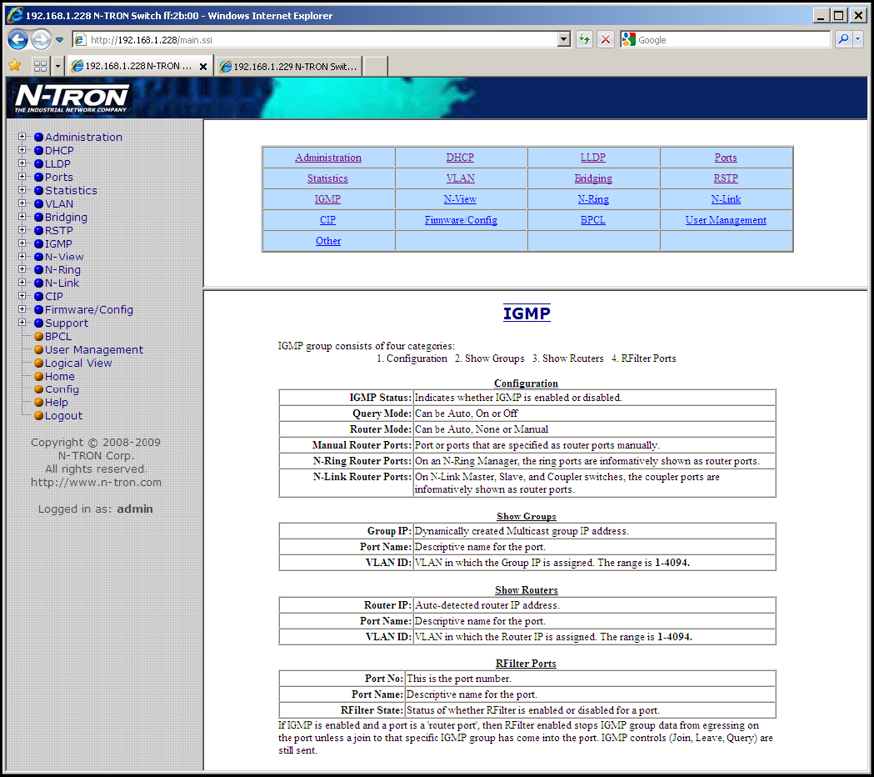Open the address bar history dropdown
The height and width of the screenshot is (777, 874).
click(564, 40)
